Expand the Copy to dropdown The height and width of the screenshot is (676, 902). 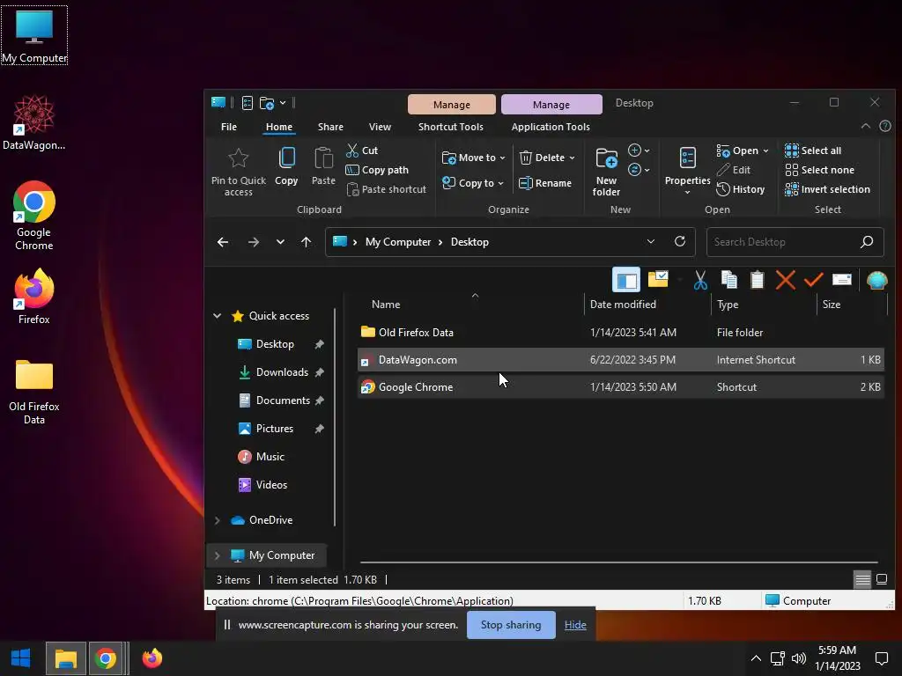coord(500,183)
